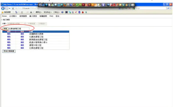This screenshot has width=173, height=107.
Task: Click 編輯 for 清理水塔工程 row
Action: point(22,45)
